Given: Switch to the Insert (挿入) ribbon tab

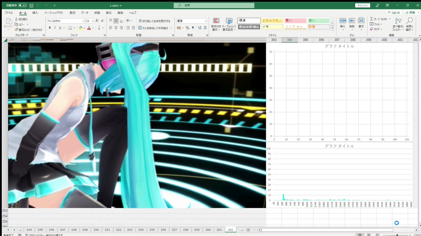Looking at the screenshot, I should point(35,13).
